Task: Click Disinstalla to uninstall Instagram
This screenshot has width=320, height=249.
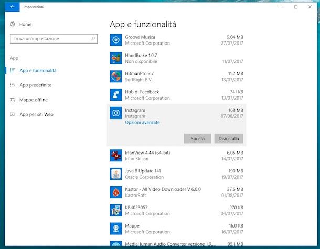Action: click(x=229, y=139)
